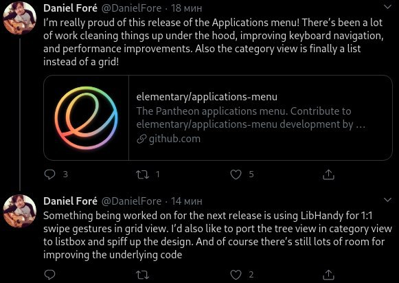Screen dimensions: 399x283
Task: Retweet the Applications menu release tweet
Action: click(x=142, y=174)
